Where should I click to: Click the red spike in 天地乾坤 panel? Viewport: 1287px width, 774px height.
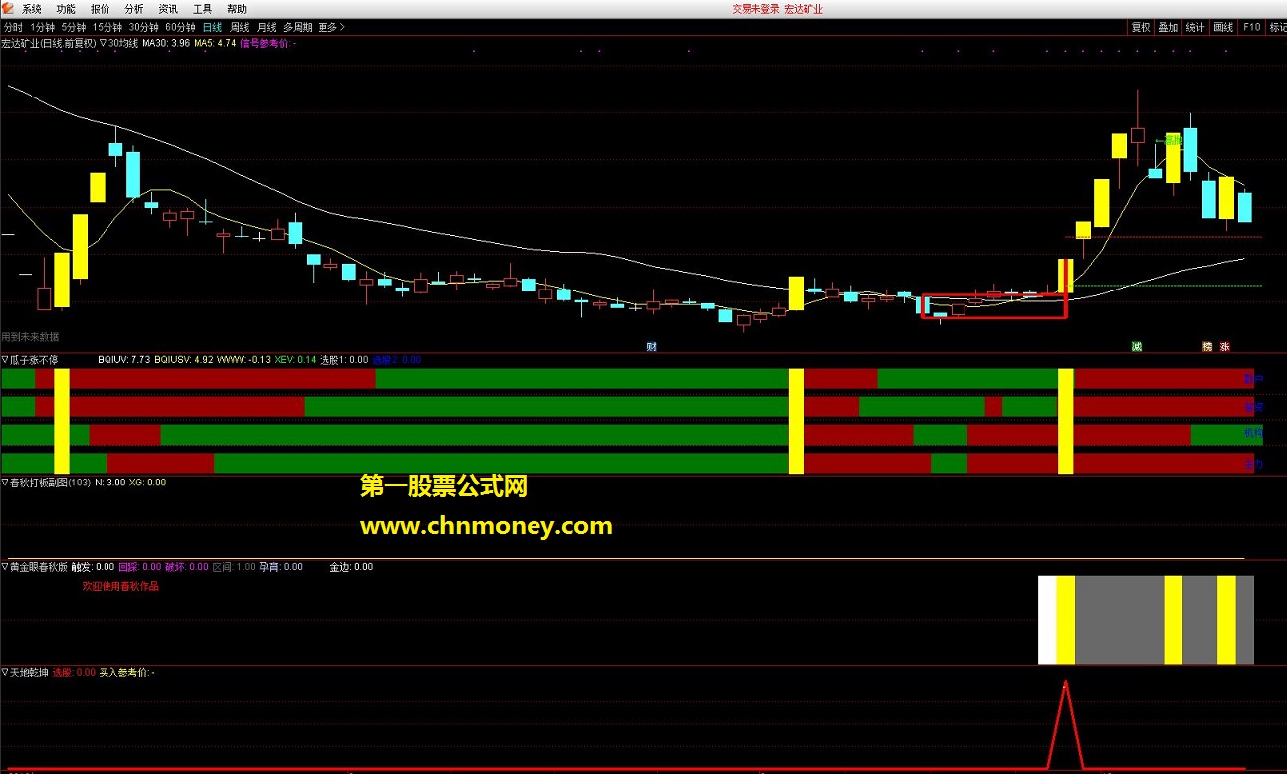pyautogui.click(x=1066, y=724)
